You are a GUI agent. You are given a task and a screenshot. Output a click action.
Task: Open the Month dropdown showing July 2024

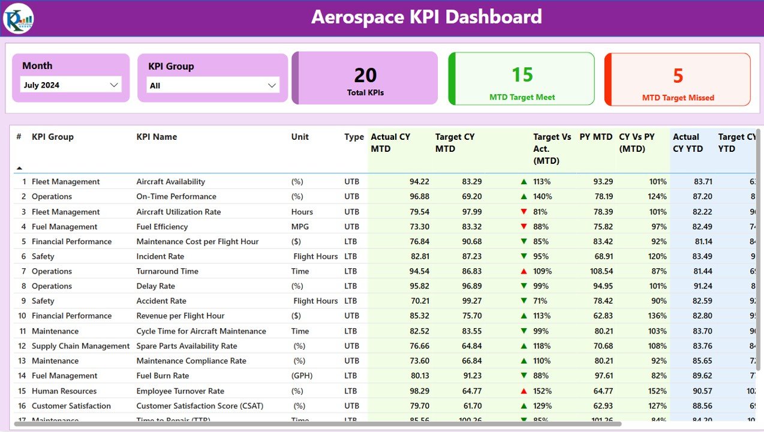(x=71, y=85)
